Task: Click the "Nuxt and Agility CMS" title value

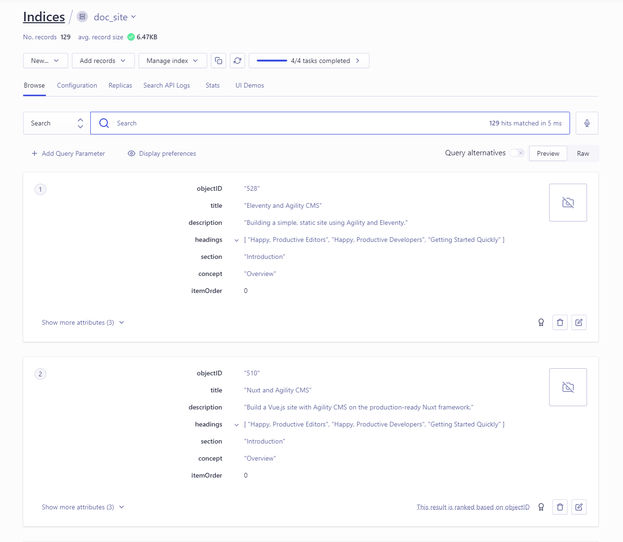Action: pos(278,390)
